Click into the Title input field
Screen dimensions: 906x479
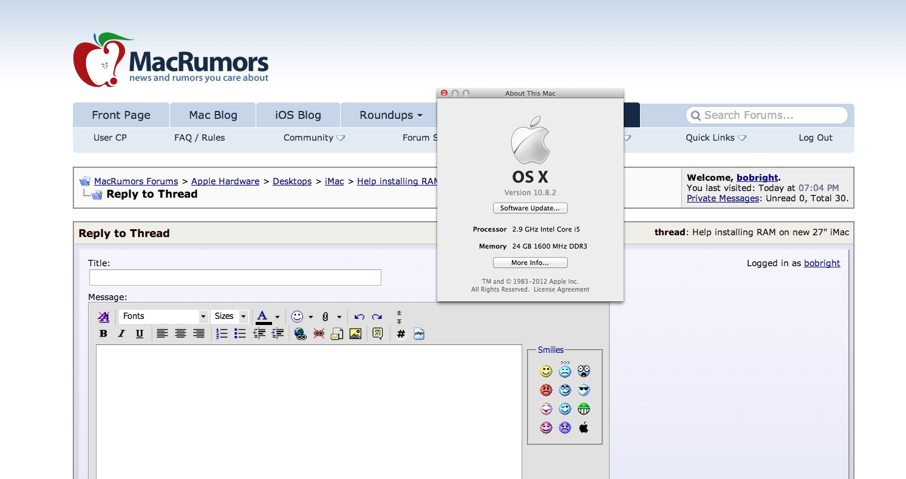pyautogui.click(x=235, y=278)
